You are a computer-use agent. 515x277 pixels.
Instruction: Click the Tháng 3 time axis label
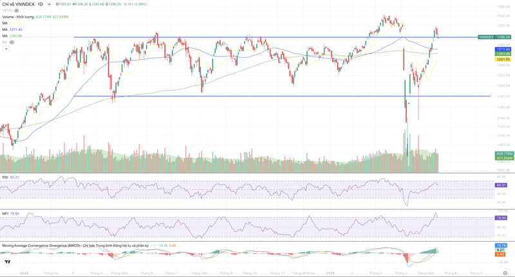(x=375, y=273)
